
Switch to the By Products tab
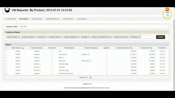(x=24, y=19)
